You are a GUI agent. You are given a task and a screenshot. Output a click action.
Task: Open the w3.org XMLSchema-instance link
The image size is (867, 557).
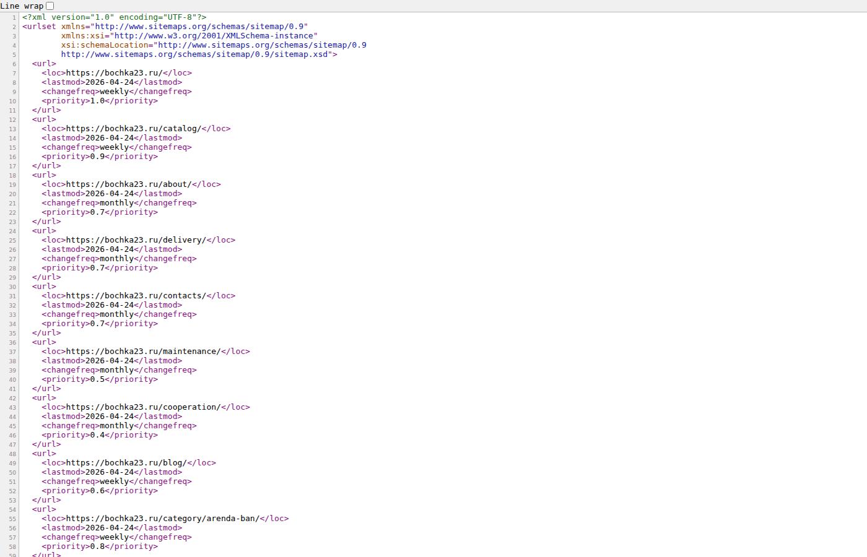pyautogui.click(x=214, y=36)
